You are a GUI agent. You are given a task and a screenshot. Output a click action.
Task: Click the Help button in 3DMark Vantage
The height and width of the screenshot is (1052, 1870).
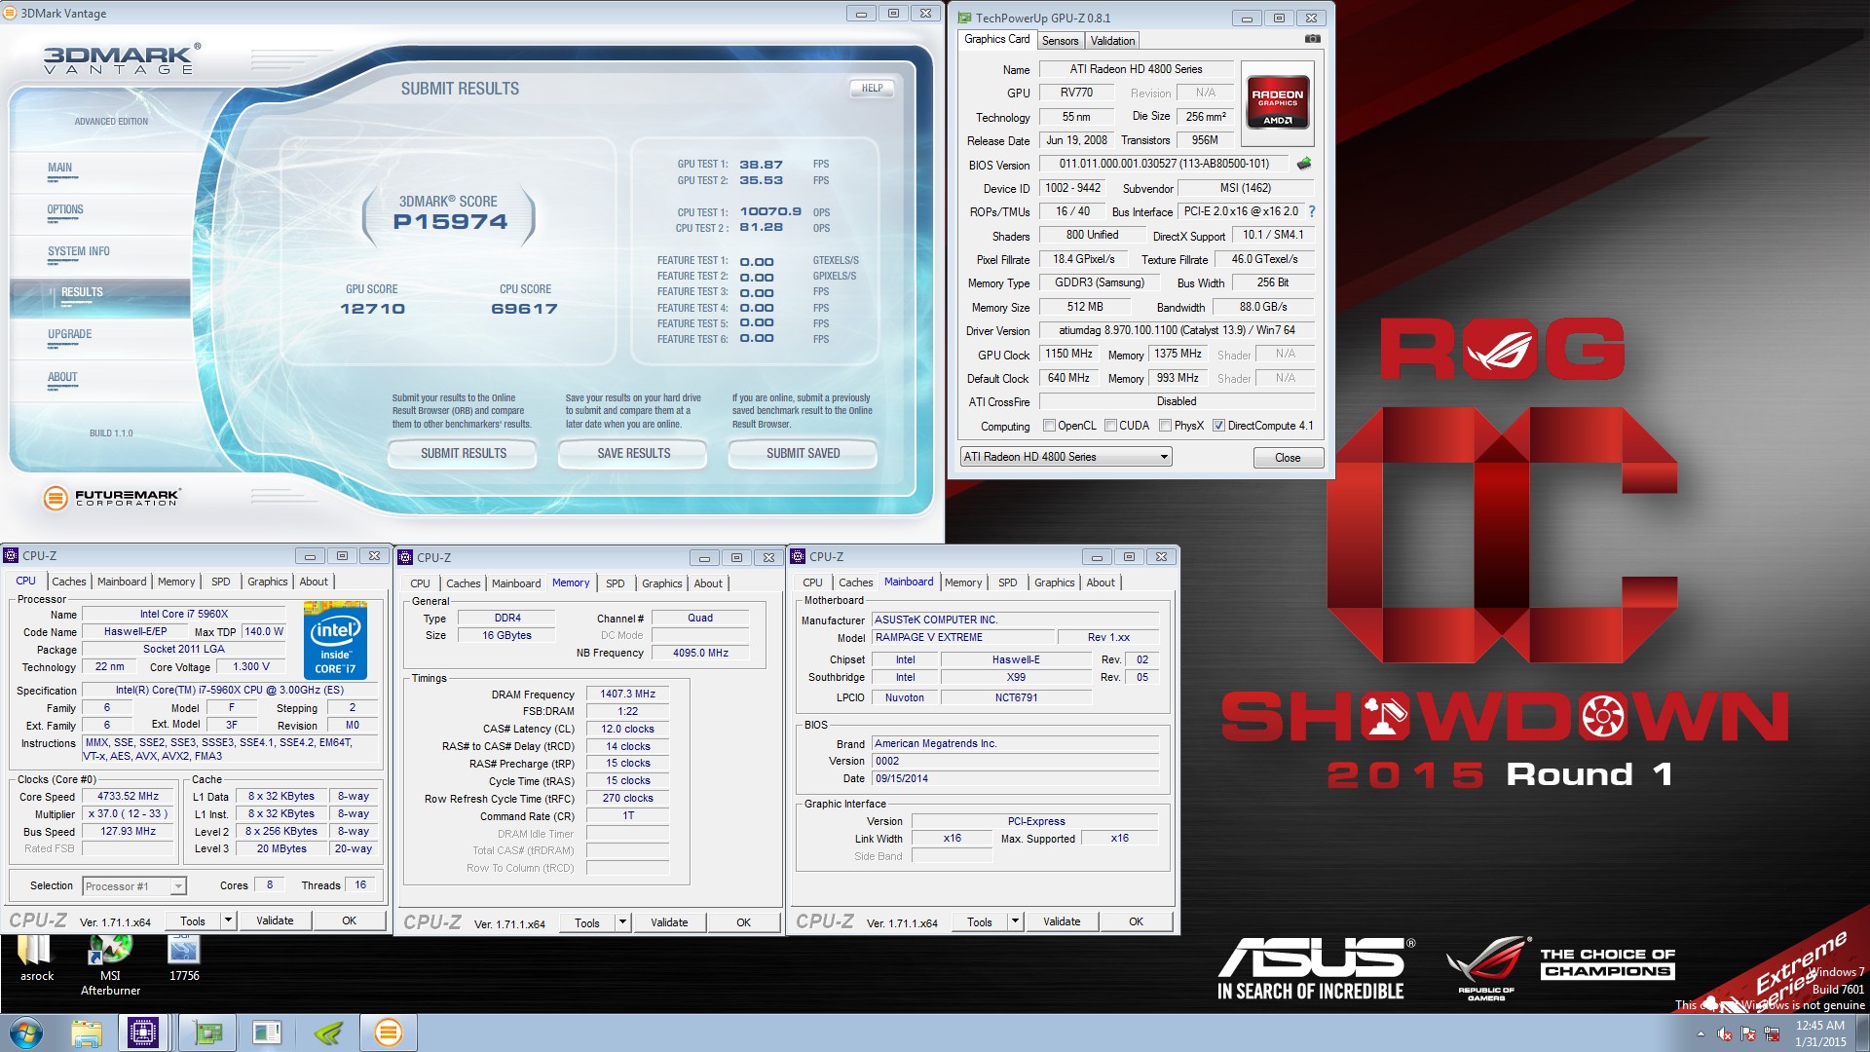[872, 88]
